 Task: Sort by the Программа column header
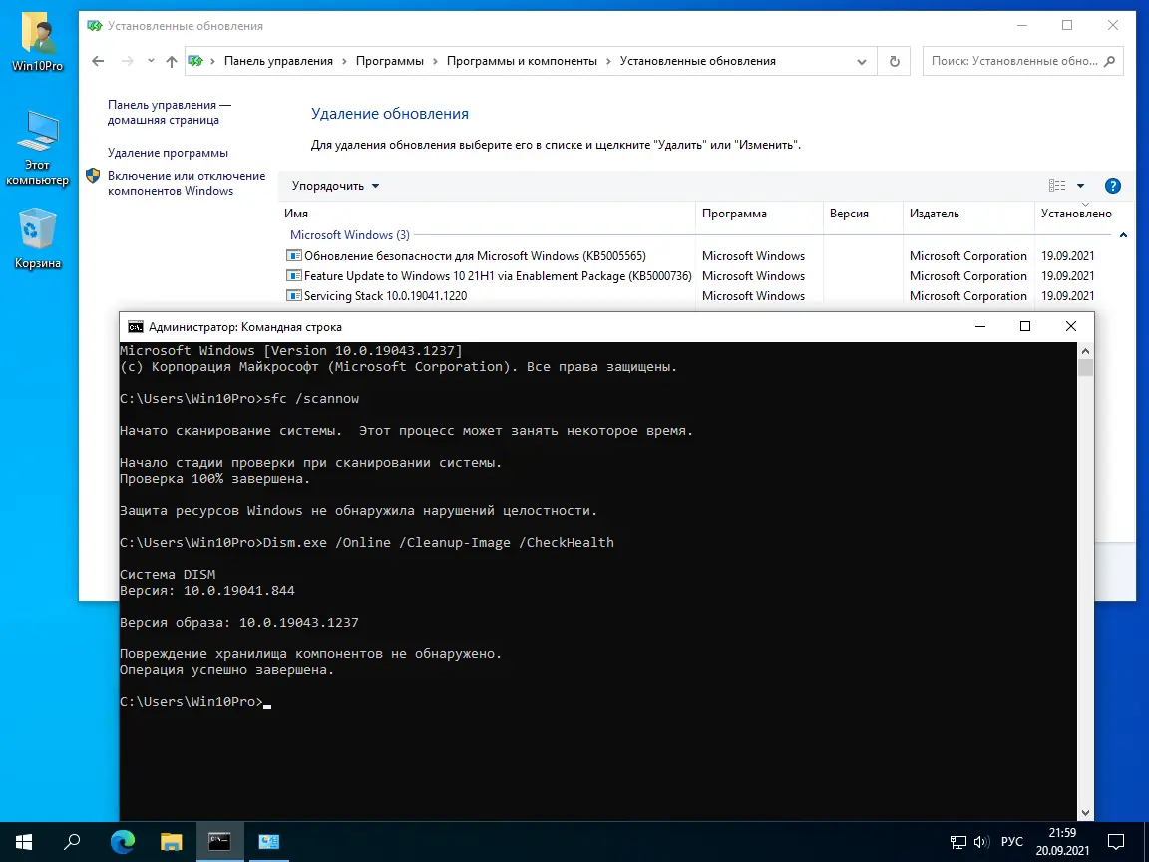(759, 214)
